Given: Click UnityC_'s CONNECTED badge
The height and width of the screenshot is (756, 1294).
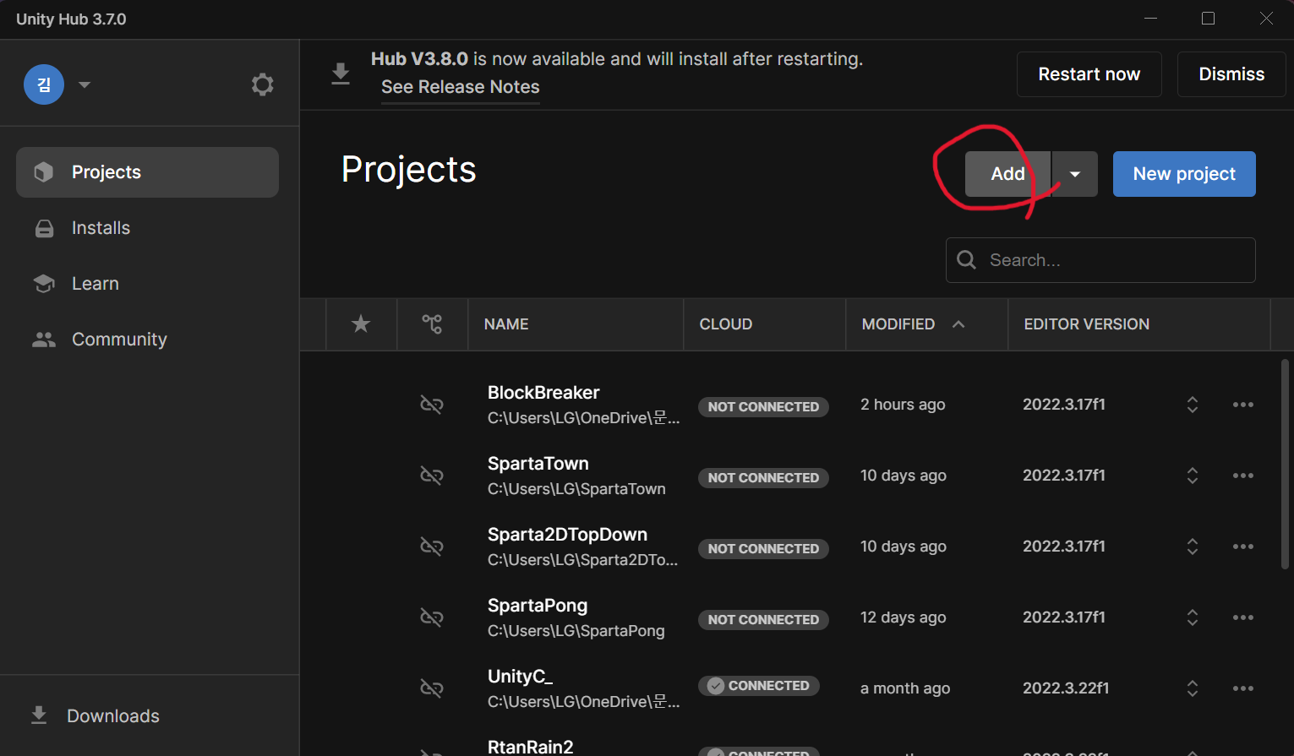Looking at the screenshot, I should [759, 686].
